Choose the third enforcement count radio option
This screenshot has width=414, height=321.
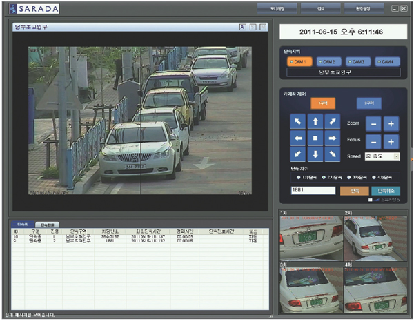(x=348, y=176)
